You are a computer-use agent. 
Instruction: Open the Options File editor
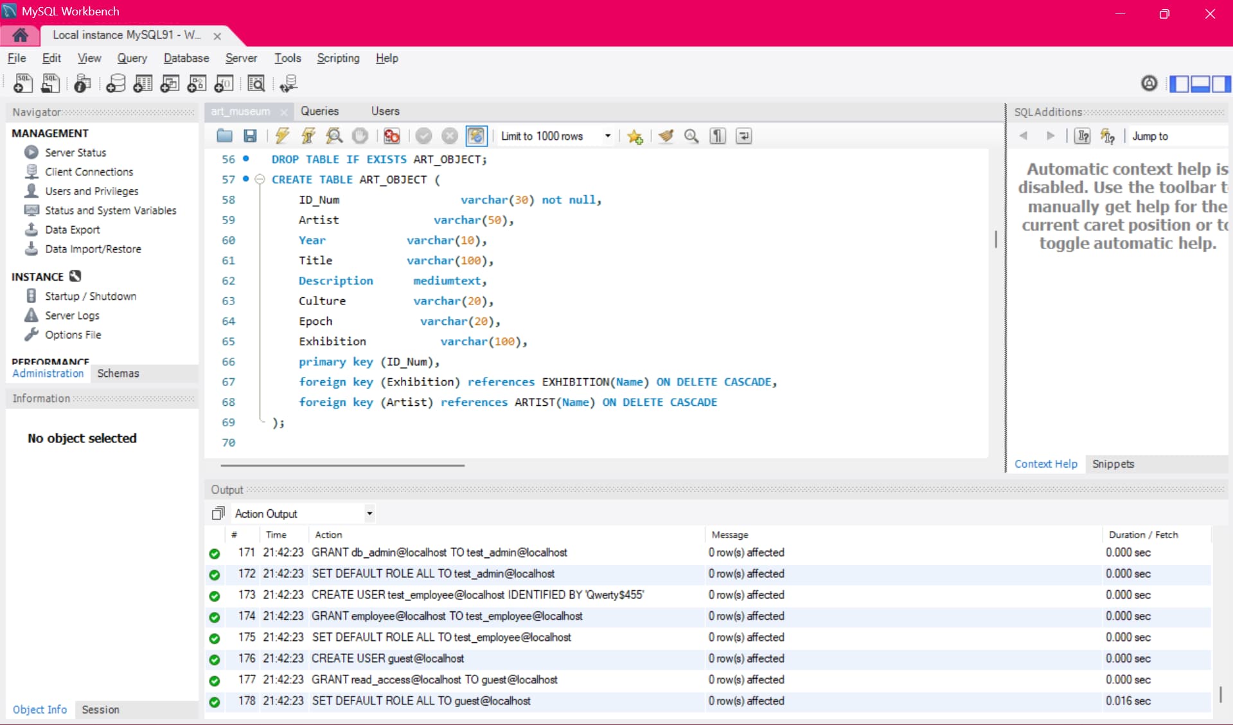[73, 335]
